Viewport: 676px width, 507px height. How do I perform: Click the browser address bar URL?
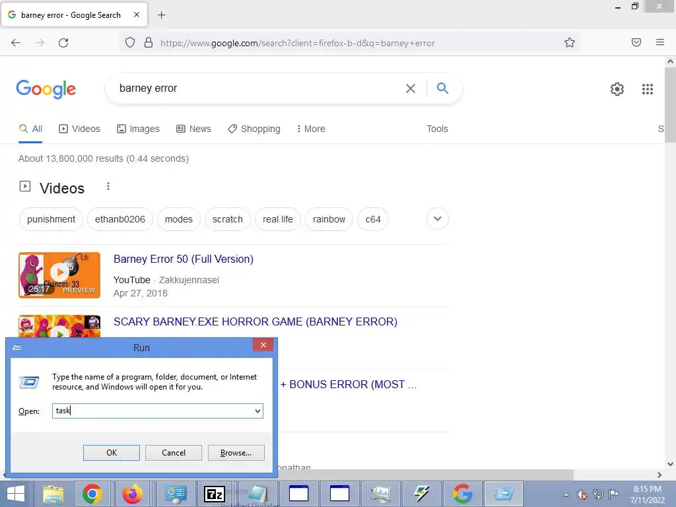pos(298,43)
